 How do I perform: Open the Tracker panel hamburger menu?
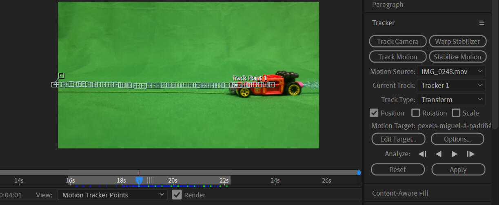click(482, 23)
